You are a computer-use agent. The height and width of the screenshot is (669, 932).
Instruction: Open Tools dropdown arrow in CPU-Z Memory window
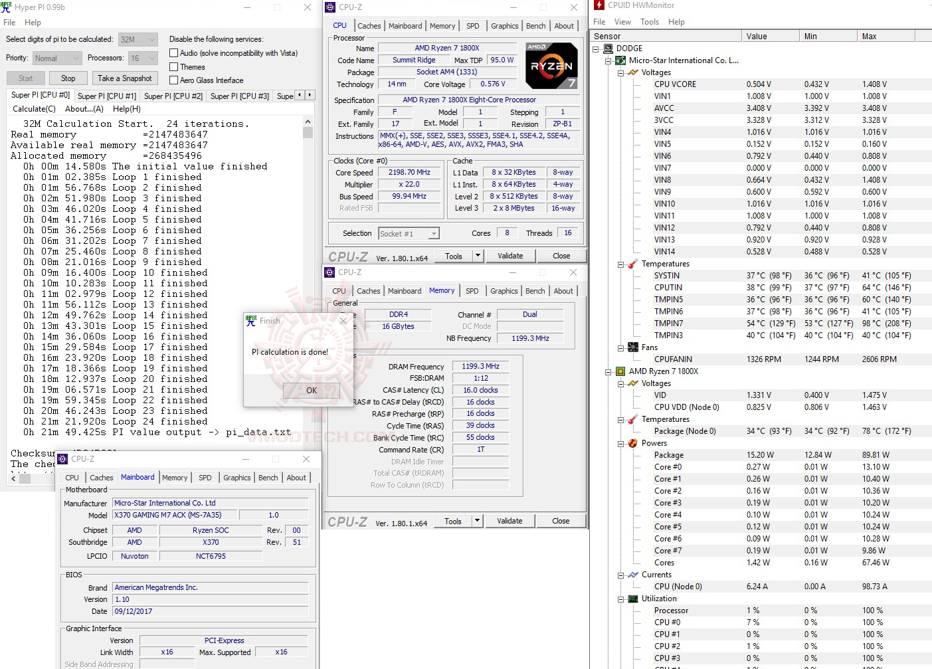pyautogui.click(x=478, y=522)
